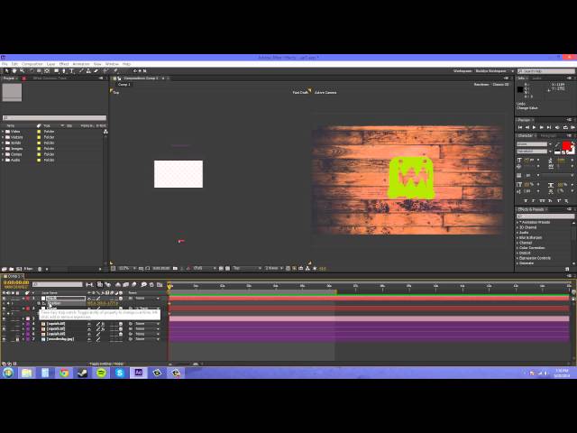Click the eyedropper in Character panel
Screen dimensions: 577x433
(557, 144)
